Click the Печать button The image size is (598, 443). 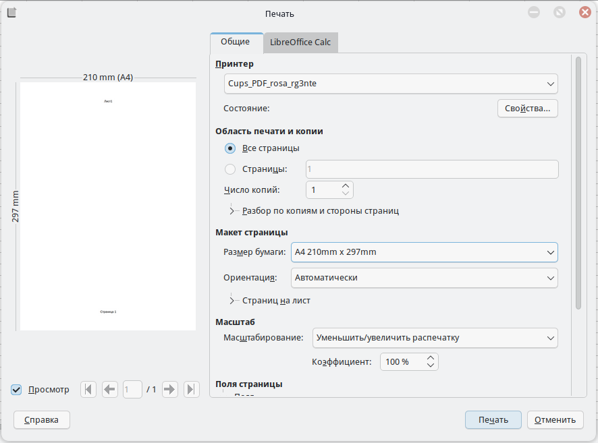point(493,420)
